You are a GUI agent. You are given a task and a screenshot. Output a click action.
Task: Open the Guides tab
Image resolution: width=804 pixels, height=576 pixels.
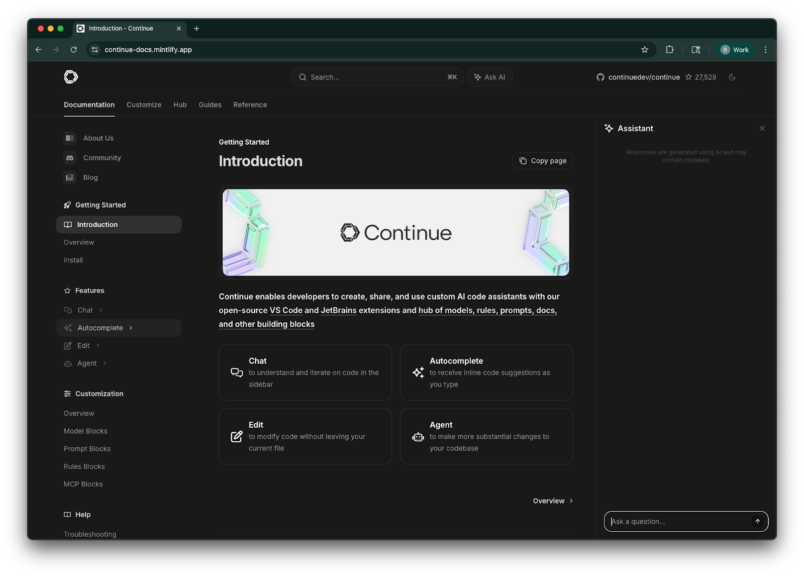[210, 105]
